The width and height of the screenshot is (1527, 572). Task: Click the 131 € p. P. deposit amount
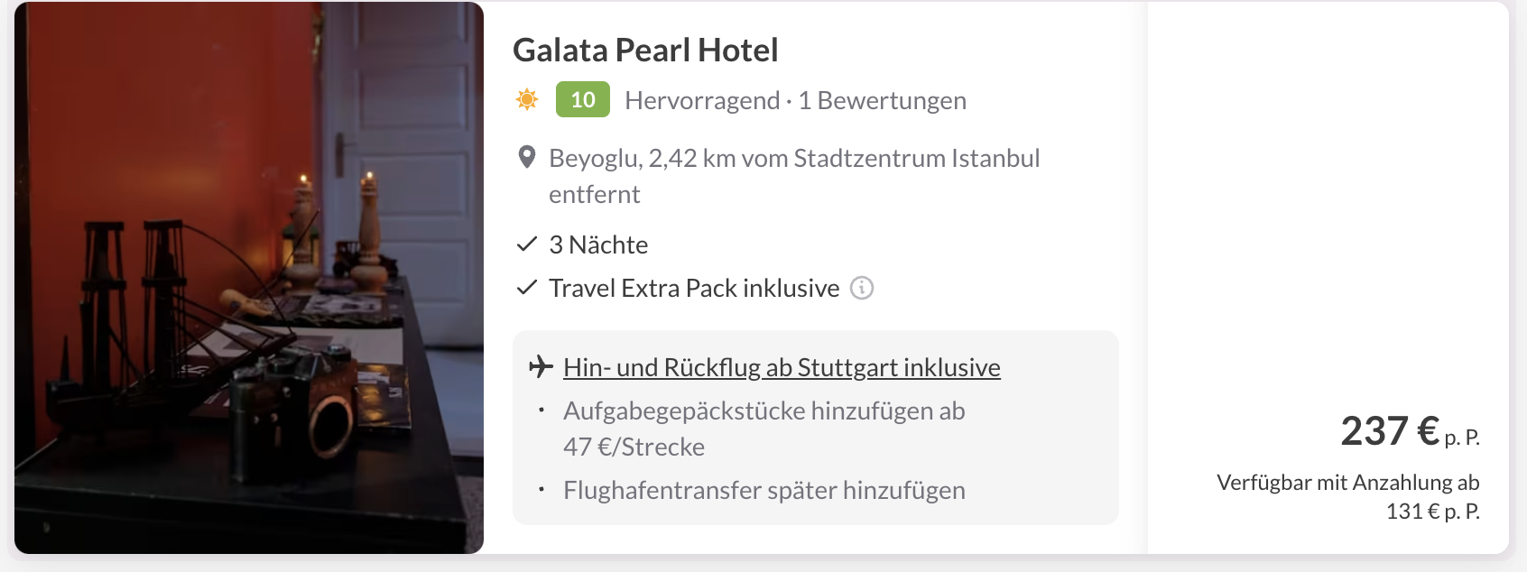(x=1432, y=512)
